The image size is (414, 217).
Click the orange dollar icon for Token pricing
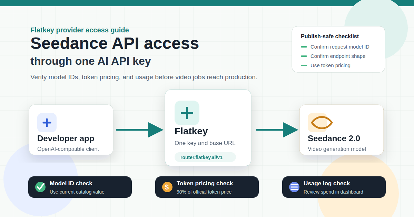pyautogui.click(x=167, y=187)
